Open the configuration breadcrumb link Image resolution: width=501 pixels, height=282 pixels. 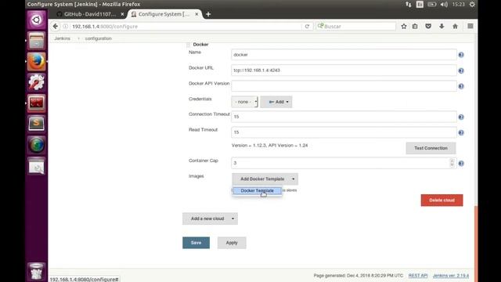pos(98,38)
